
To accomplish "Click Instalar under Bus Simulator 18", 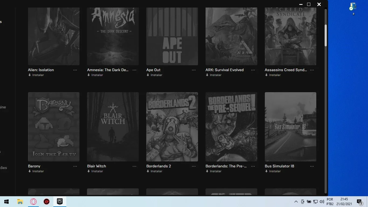I will [x=273, y=171].
